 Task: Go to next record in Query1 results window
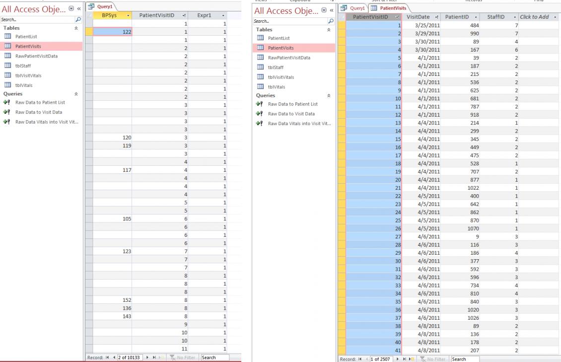(147, 358)
